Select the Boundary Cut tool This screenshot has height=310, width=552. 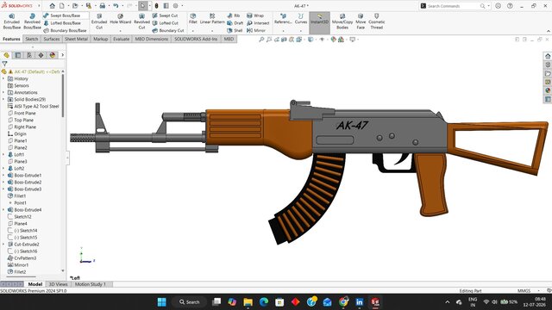168,31
